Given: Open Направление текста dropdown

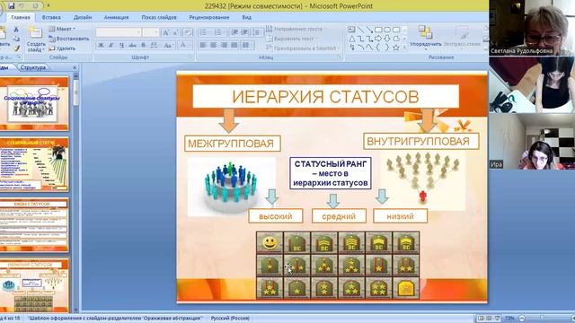Looking at the screenshot, I should click(296, 29).
